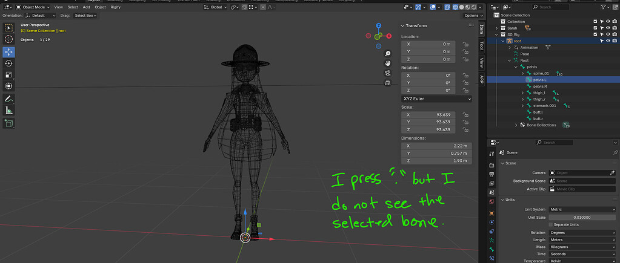Open Render properties tab icon
Screen dimensions: 620x263
pos(492,165)
